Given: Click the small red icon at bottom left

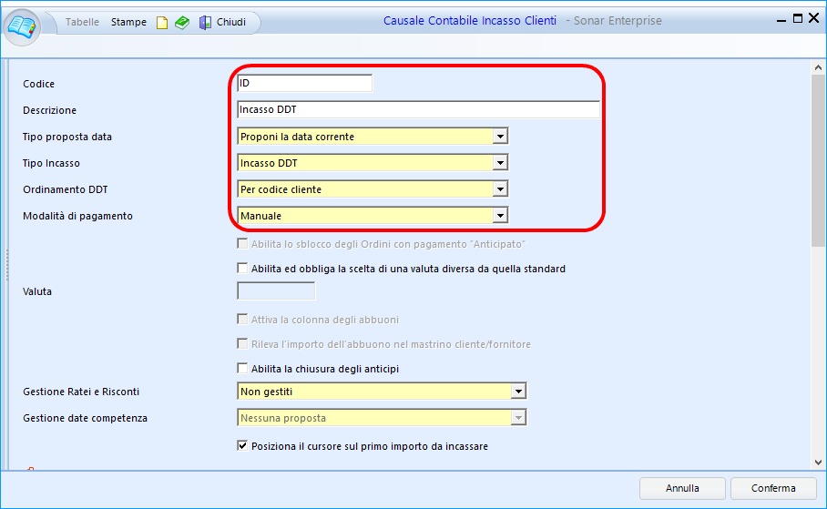Looking at the screenshot, I should pyautogui.click(x=30, y=470).
